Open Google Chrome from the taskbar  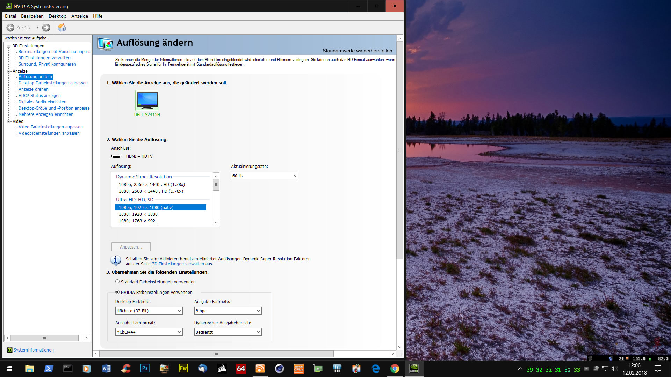click(395, 369)
